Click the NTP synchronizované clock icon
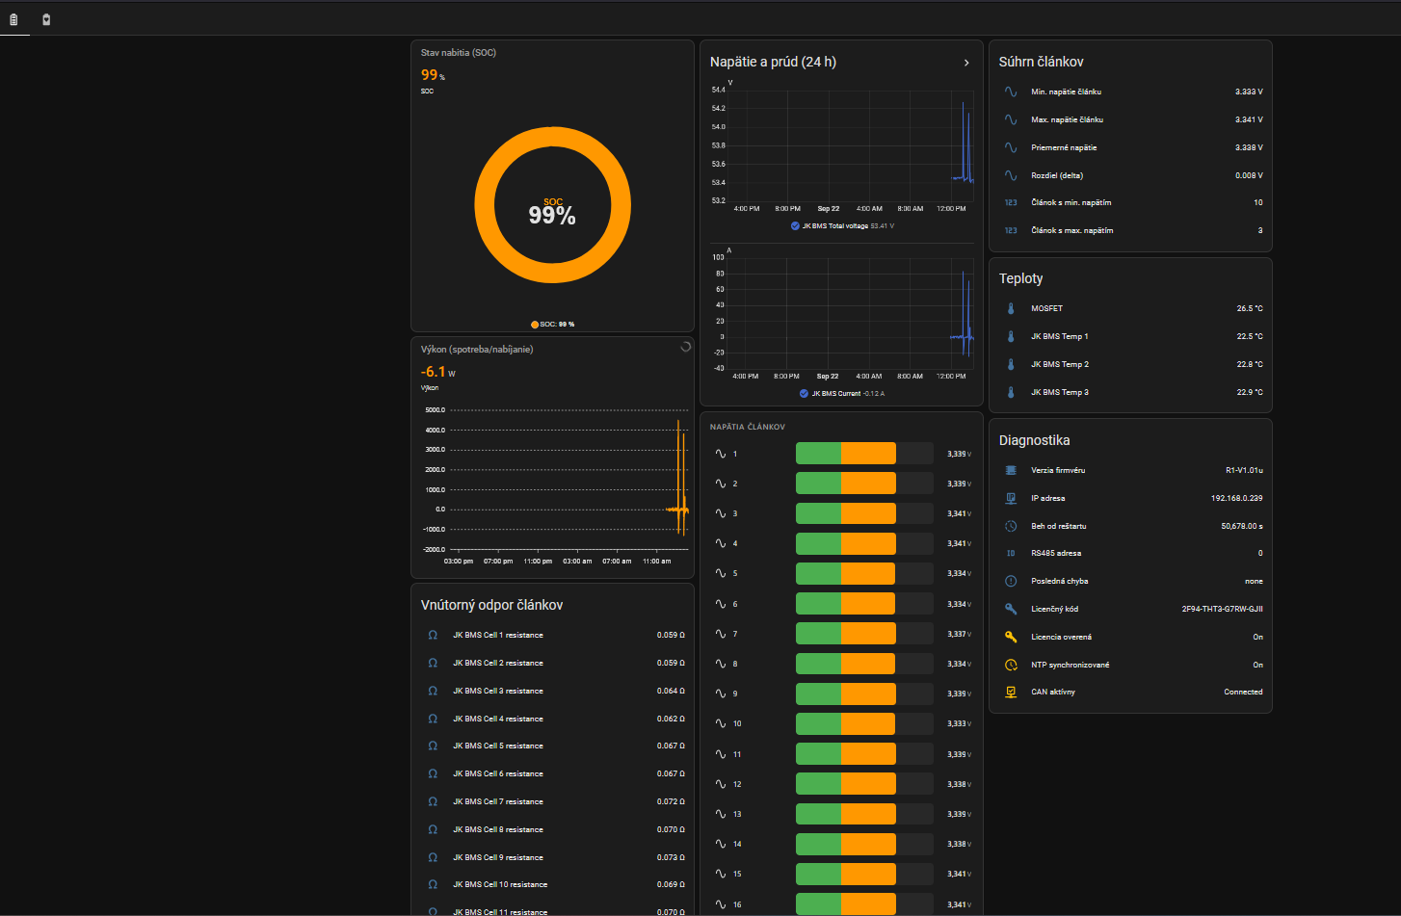 click(x=1011, y=665)
